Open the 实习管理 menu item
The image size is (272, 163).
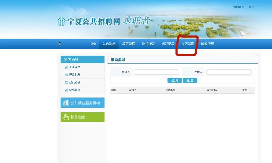point(188,44)
